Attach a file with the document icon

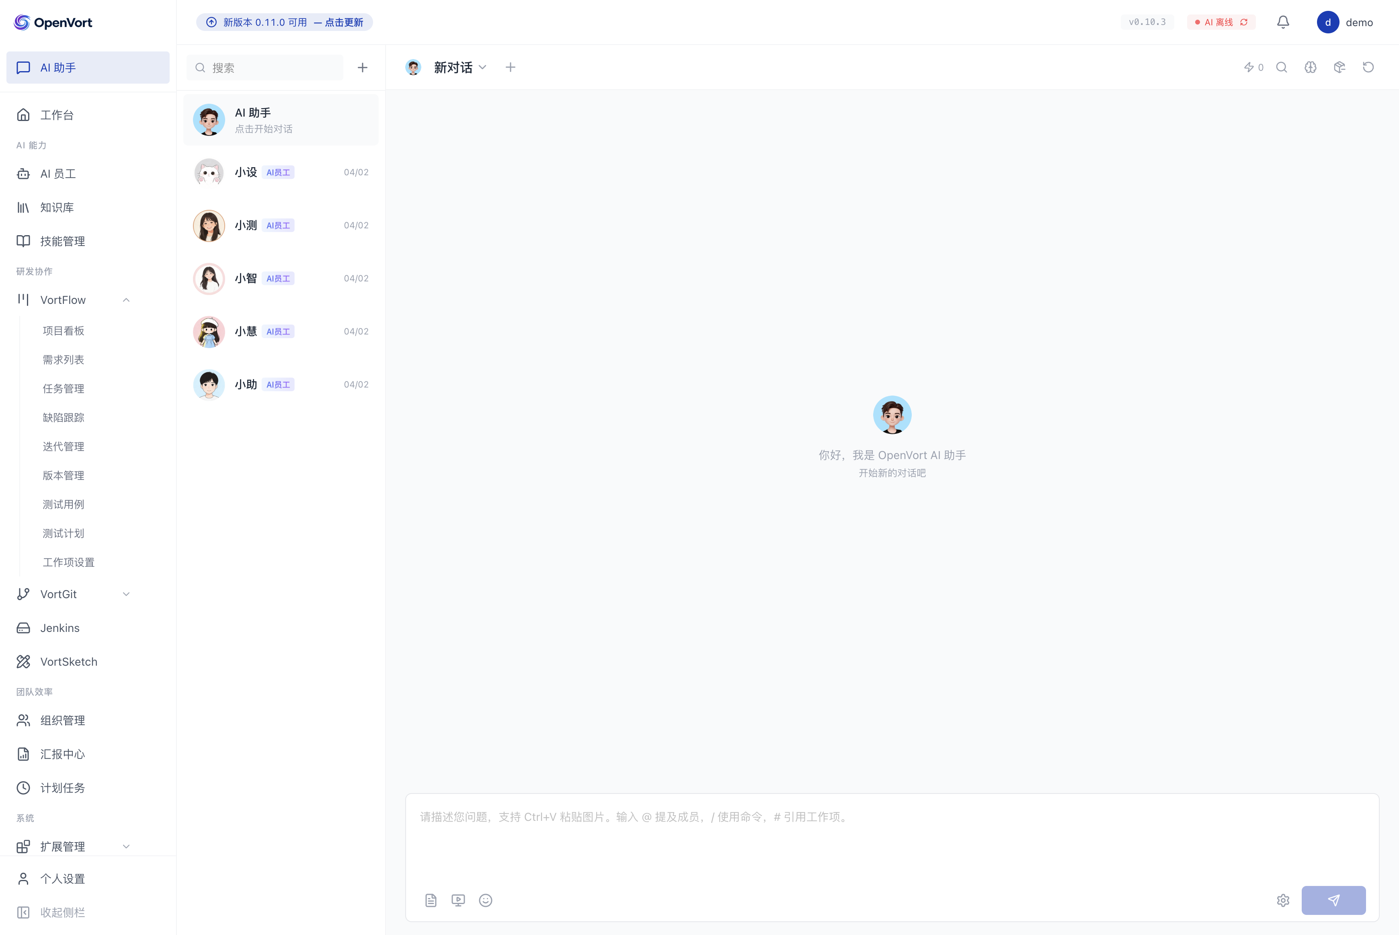[431, 900]
